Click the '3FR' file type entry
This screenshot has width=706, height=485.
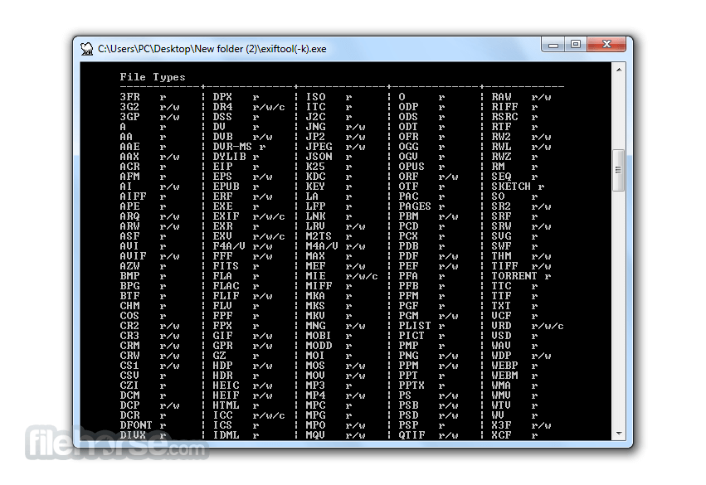[129, 97]
